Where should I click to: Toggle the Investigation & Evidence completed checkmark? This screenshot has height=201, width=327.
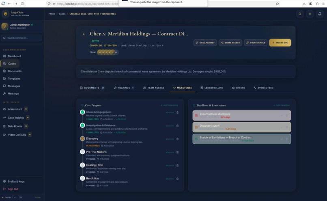click(83, 125)
